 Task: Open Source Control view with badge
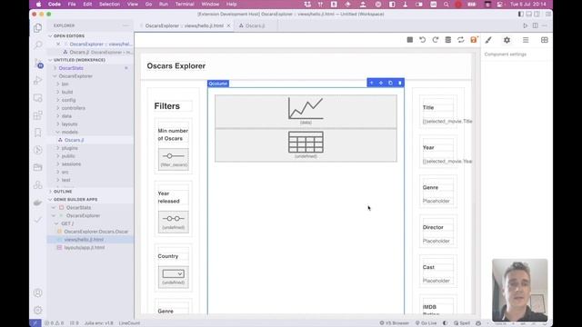38,63
